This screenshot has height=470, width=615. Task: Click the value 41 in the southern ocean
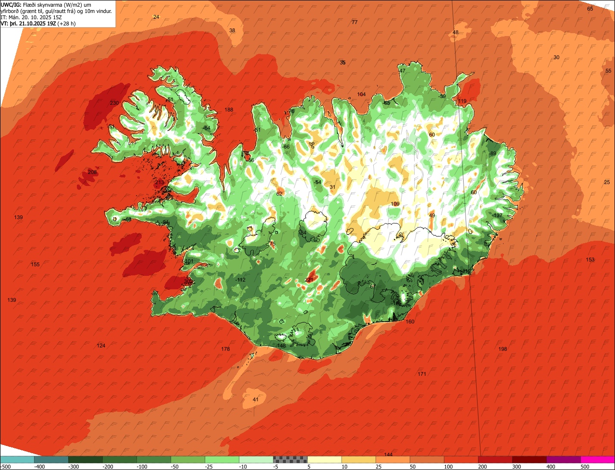256,400
